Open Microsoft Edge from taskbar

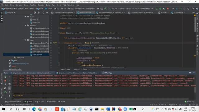(34, 109)
